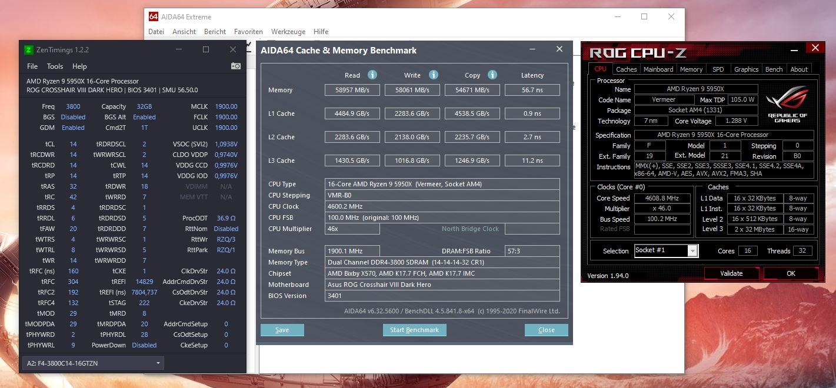Open the Werkzeuge menu in AIDA64 Extreme
Image resolution: width=836 pixels, height=388 pixels.
pyautogui.click(x=288, y=32)
